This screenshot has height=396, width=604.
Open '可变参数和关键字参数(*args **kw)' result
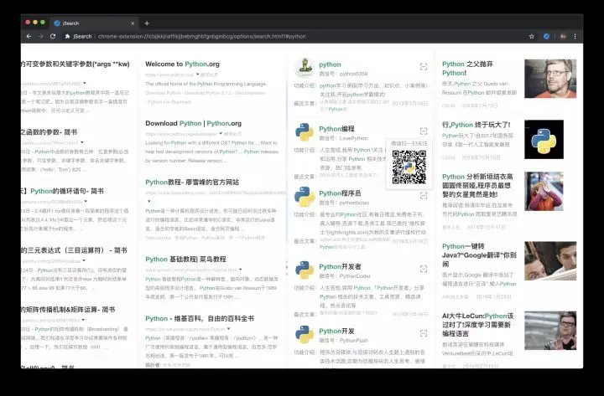pyautogui.click(x=75, y=64)
